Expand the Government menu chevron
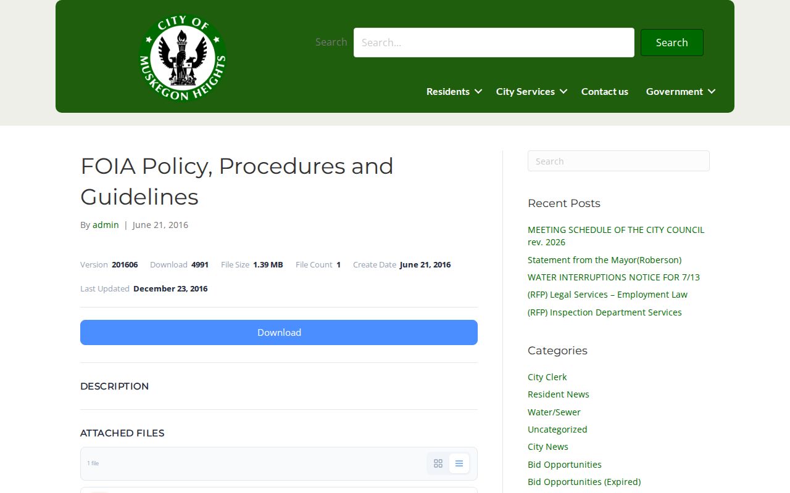The image size is (790, 493). coord(712,91)
